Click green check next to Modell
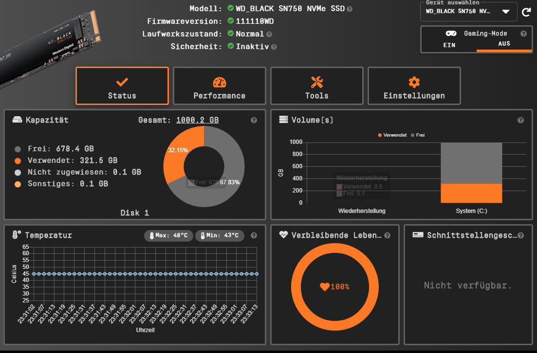The image size is (537, 353). [230, 8]
